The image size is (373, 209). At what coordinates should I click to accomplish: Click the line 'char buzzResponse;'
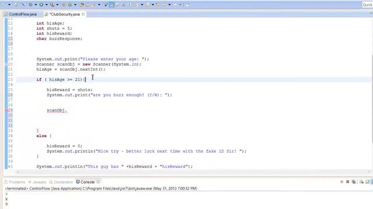click(59, 39)
